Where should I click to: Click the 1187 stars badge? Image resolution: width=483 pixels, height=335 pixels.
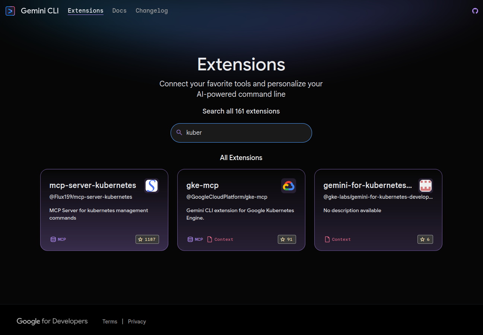[x=147, y=239]
